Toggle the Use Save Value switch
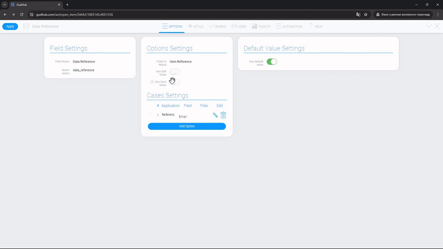 click(175, 82)
